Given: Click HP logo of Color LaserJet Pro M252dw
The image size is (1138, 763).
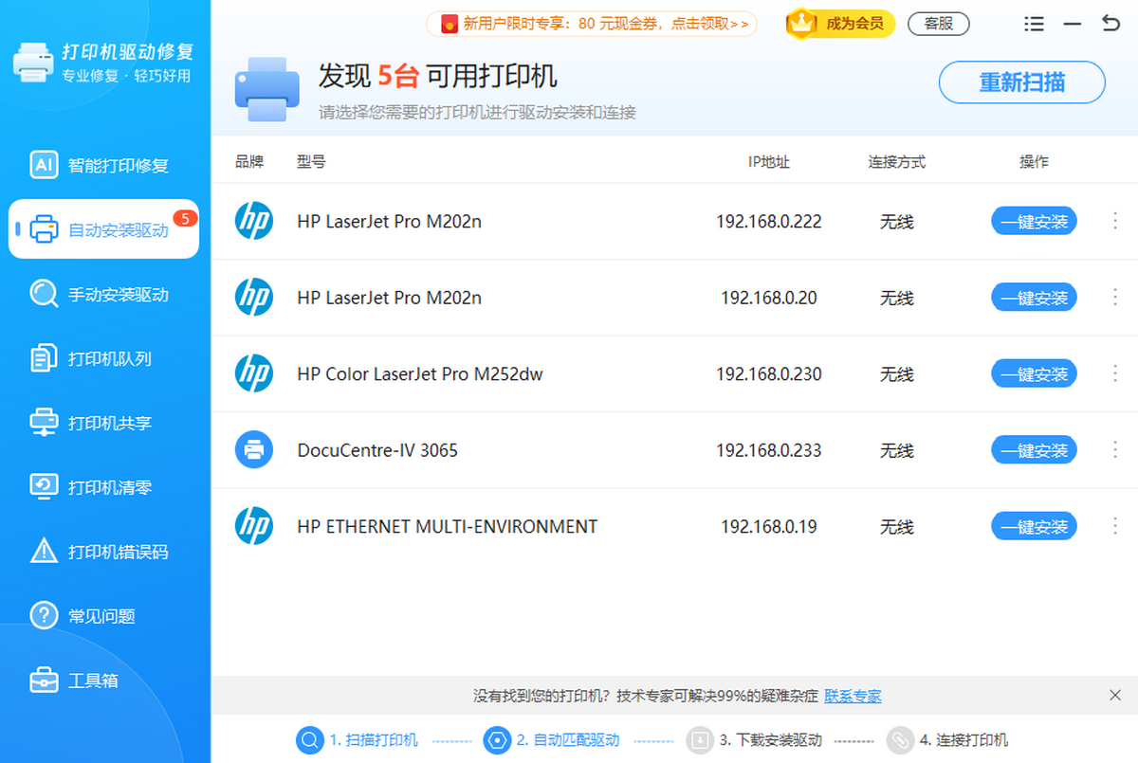Looking at the screenshot, I should [x=254, y=373].
